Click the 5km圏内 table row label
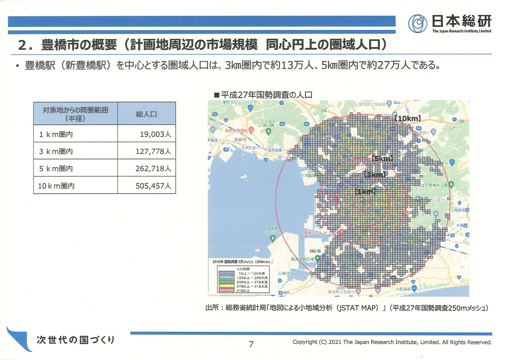The image size is (510, 360). click(x=56, y=169)
